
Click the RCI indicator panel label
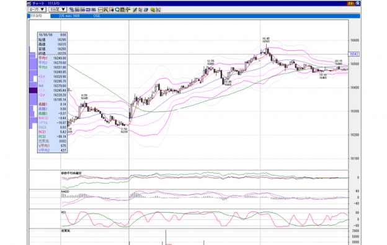[63, 212]
